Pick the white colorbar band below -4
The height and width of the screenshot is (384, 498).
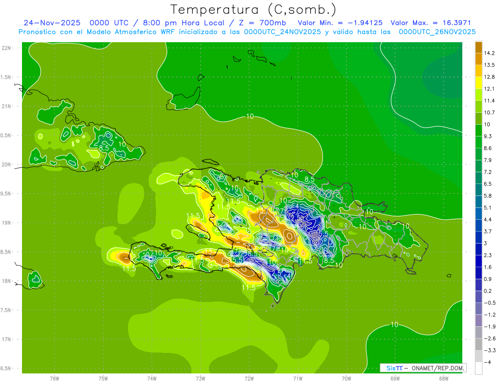pyautogui.click(x=478, y=368)
